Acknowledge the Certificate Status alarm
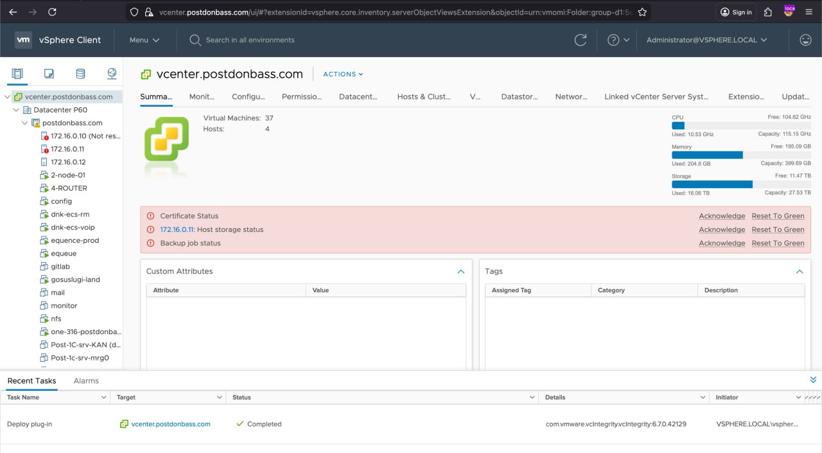Image resolution: width=822 pixels, height=453 pixels. (722, 216)
